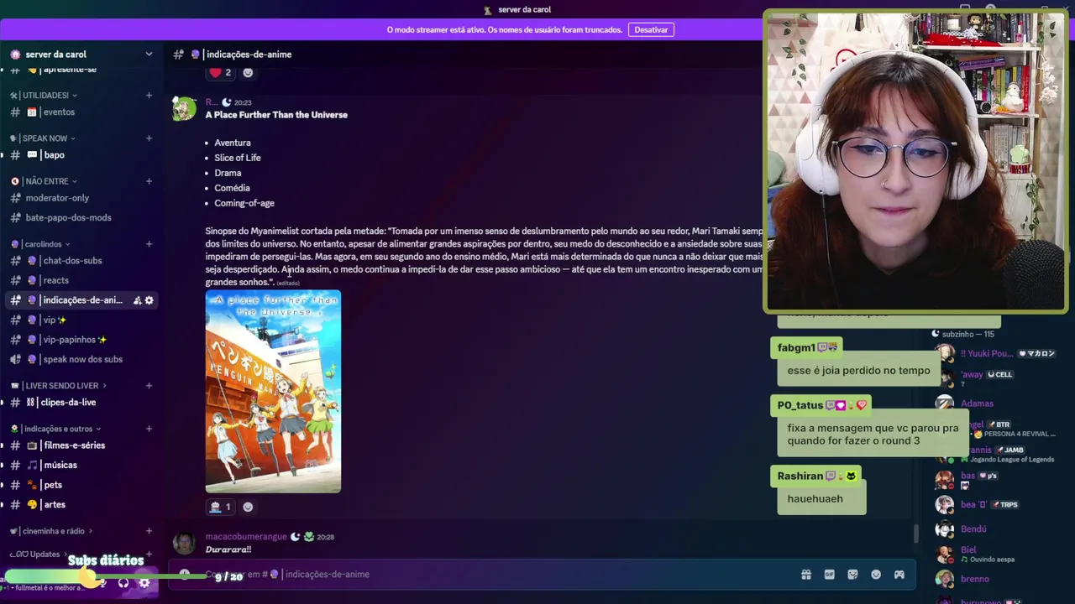Click brenno in the member list
The image size is (1075, 604).
click(975, 579)
